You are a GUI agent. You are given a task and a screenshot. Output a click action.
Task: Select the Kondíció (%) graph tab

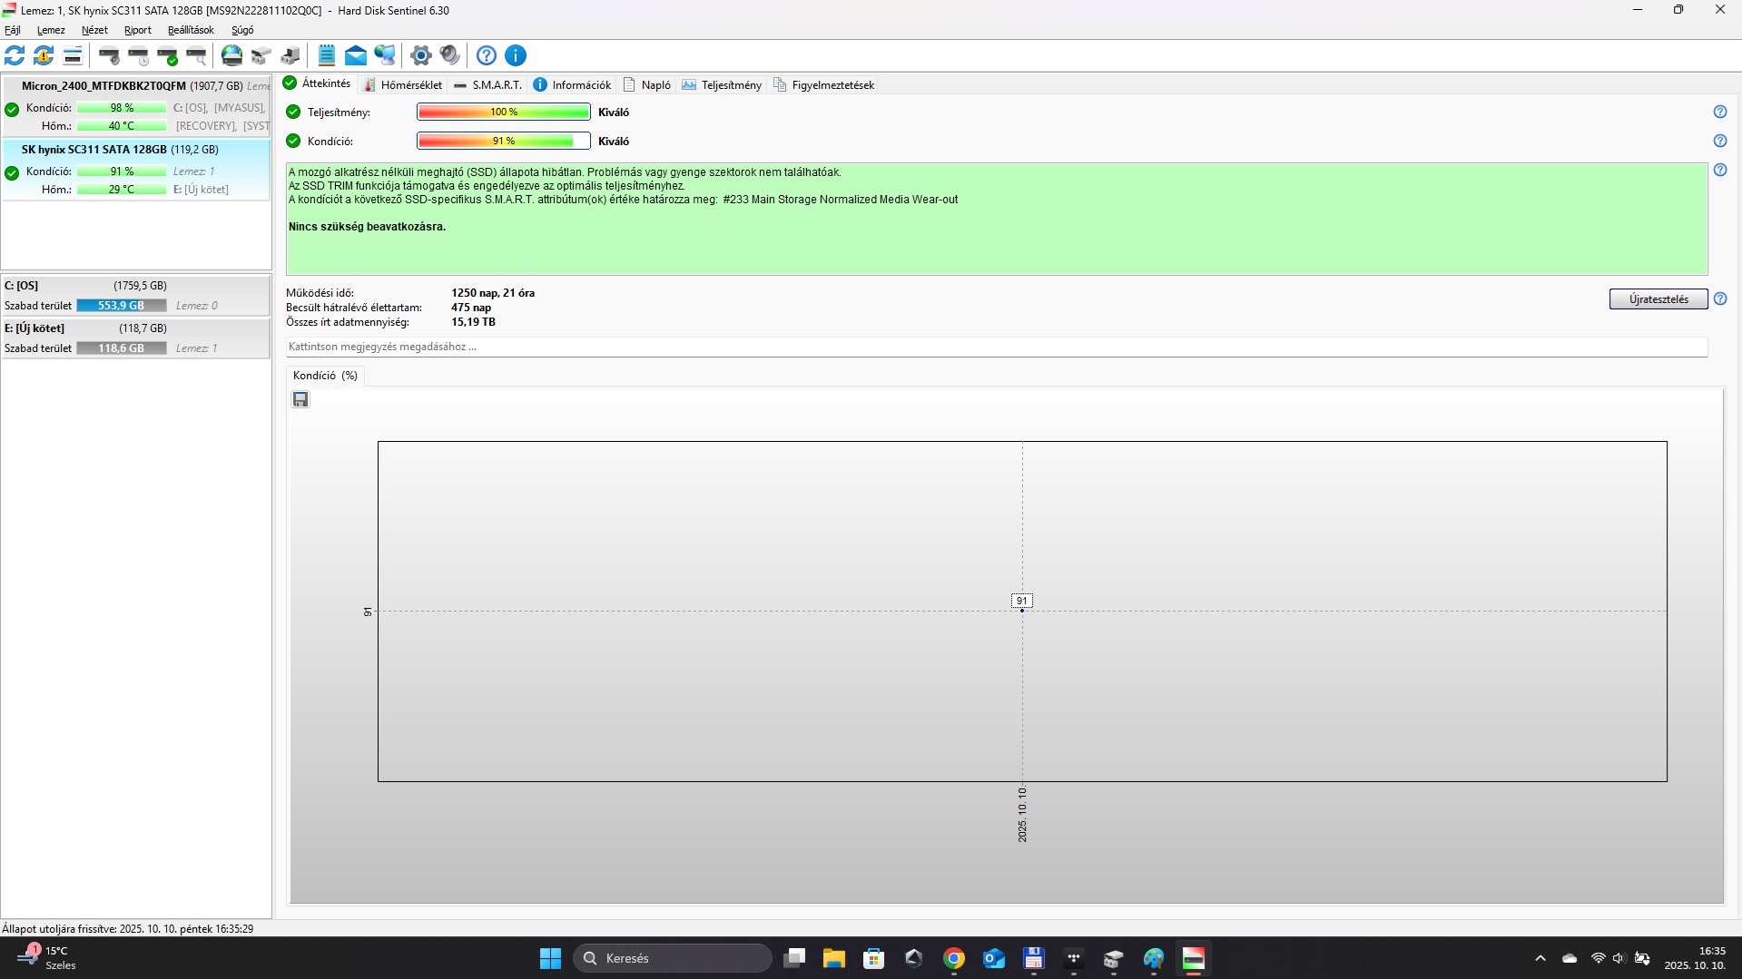tap(325, 376)
